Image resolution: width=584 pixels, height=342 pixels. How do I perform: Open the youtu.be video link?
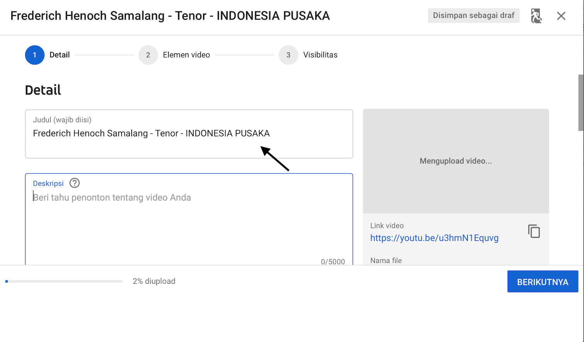coord(434,238)
